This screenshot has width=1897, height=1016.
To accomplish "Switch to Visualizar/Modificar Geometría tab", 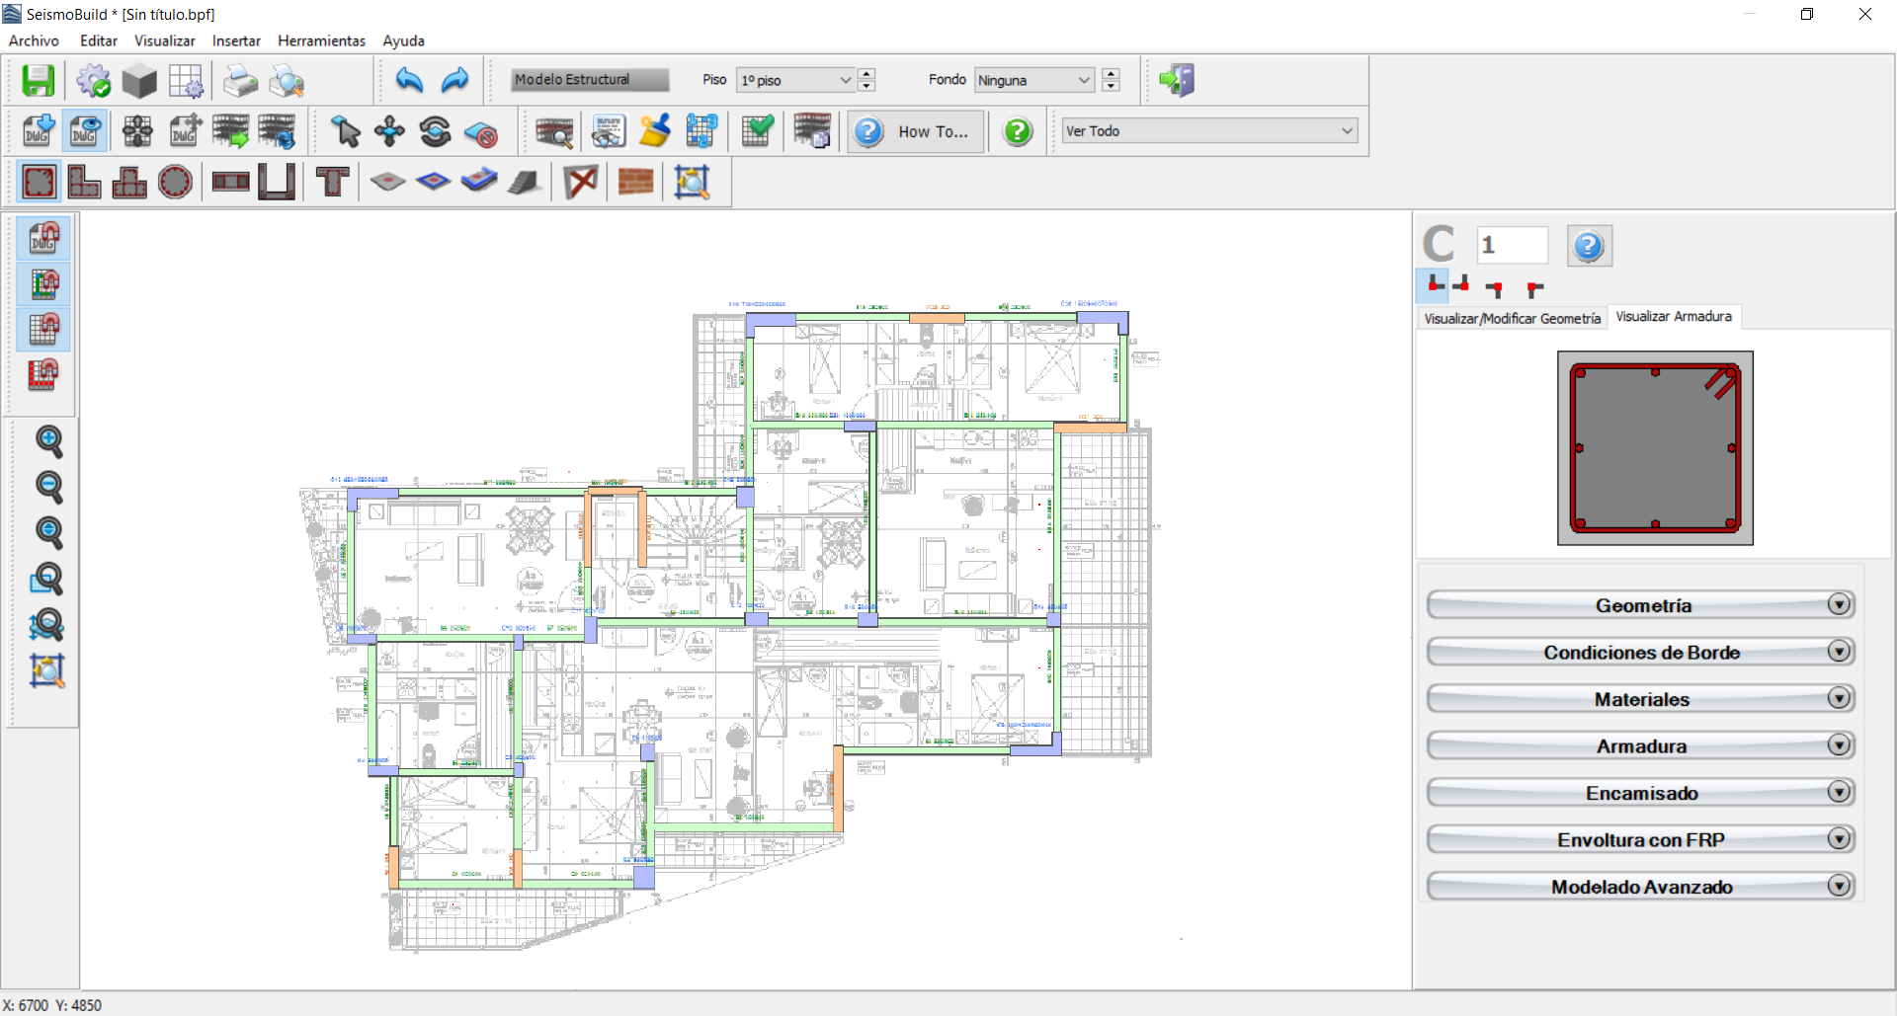I will point(1512,318).
